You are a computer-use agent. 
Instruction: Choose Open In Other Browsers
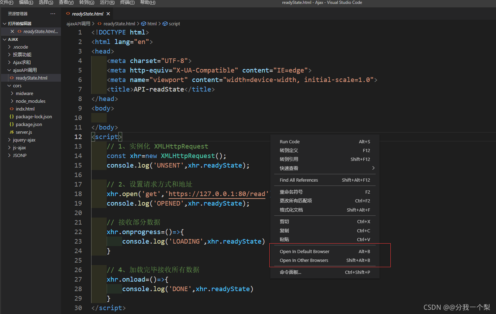click(325, 260)
